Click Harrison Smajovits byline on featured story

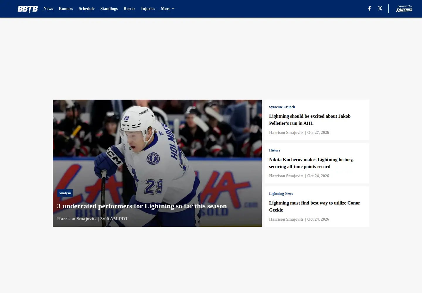click(x=77, y=219)
